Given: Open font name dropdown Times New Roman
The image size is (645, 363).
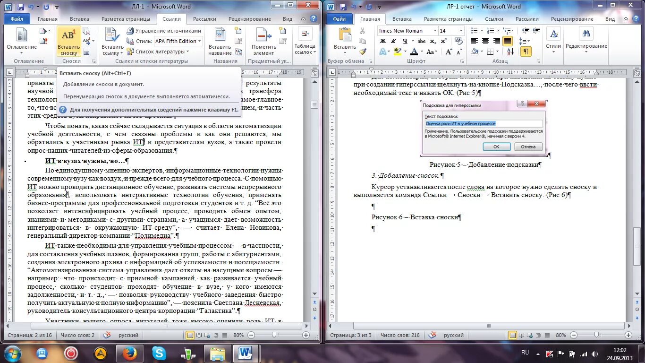Looking at the screenshot, I should click(435, 31).
